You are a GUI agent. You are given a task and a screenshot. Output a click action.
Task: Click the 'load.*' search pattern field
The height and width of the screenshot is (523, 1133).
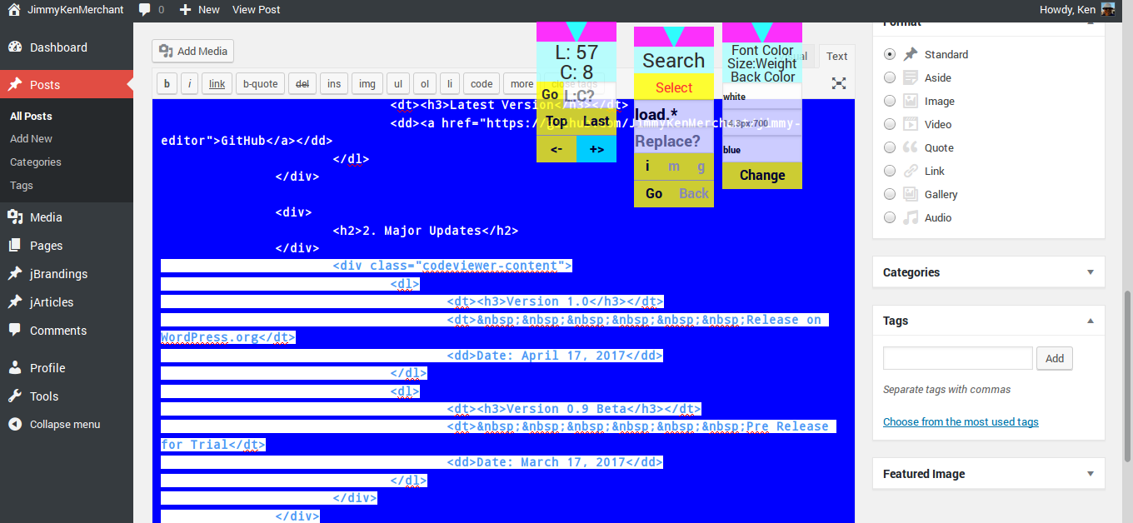point(674,114)
